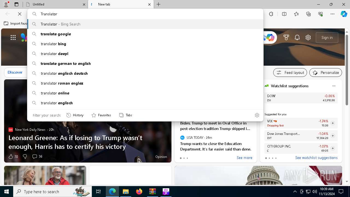
Task: Choose suggestion translator englisch
Action: coord(145,103)
